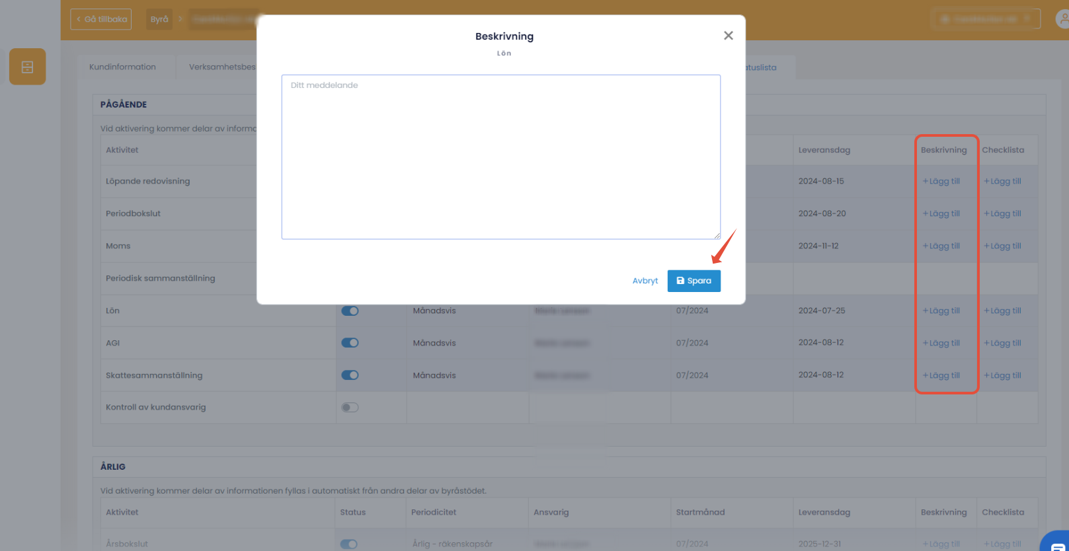Select the Byrå breadcrumb
The width and height of the screenshot is (1069, 551).
pos(159,19)
